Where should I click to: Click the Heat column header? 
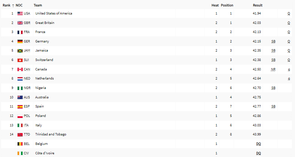point(215,5)
